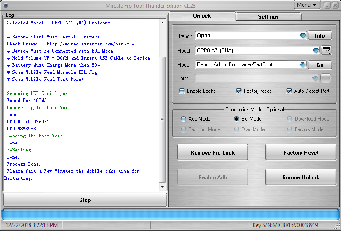Expand the Model dropdown arrow
This screenshot has height=231, width=341.
315,51
